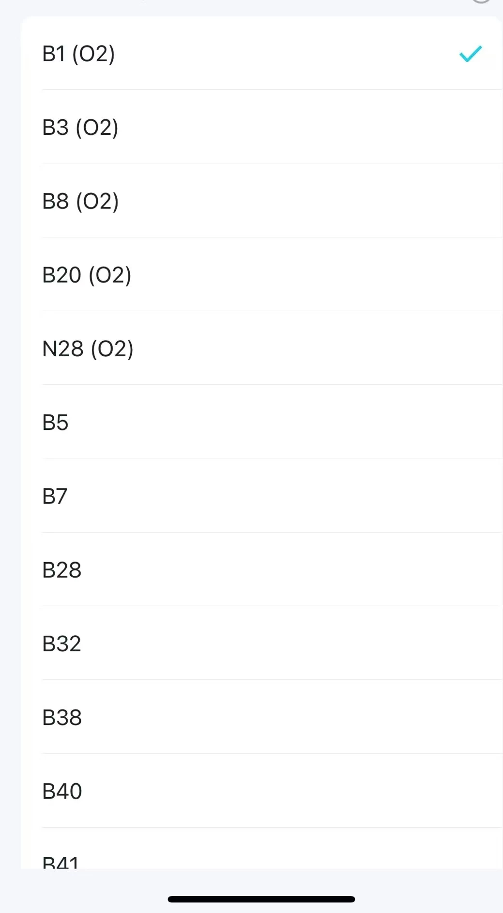The width and height of the screenshot is (503, 913).
Task: Tap the '(O2)' text in B1 row
Action: 93,54
